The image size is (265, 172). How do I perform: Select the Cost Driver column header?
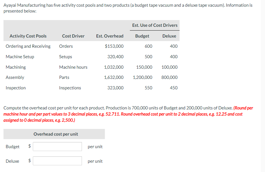tap(73, 36)
